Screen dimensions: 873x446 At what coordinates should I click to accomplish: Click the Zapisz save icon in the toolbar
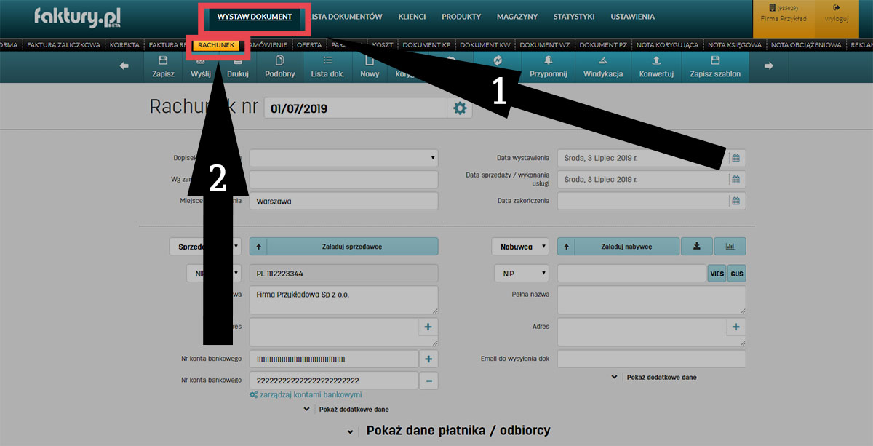(x=163, y=67)
